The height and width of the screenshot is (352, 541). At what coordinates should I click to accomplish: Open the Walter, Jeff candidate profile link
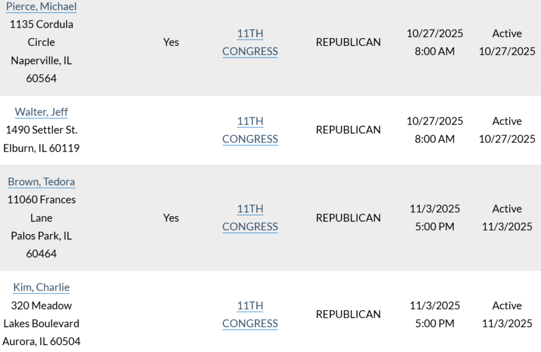coord(41,112)
